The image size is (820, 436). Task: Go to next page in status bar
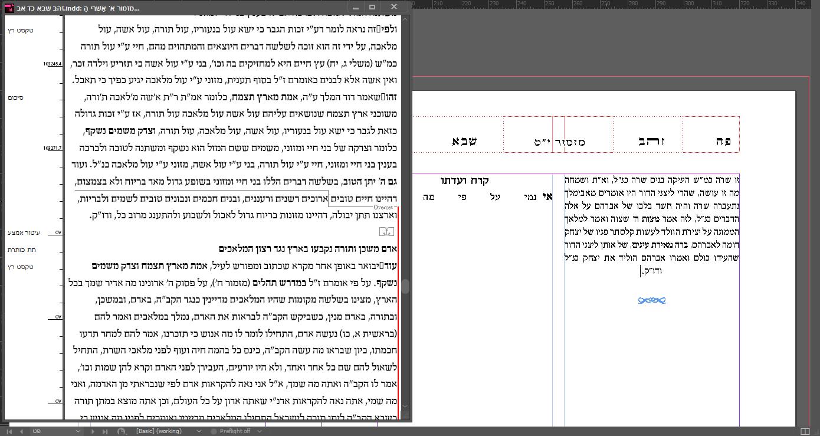[x=92, y=431]
